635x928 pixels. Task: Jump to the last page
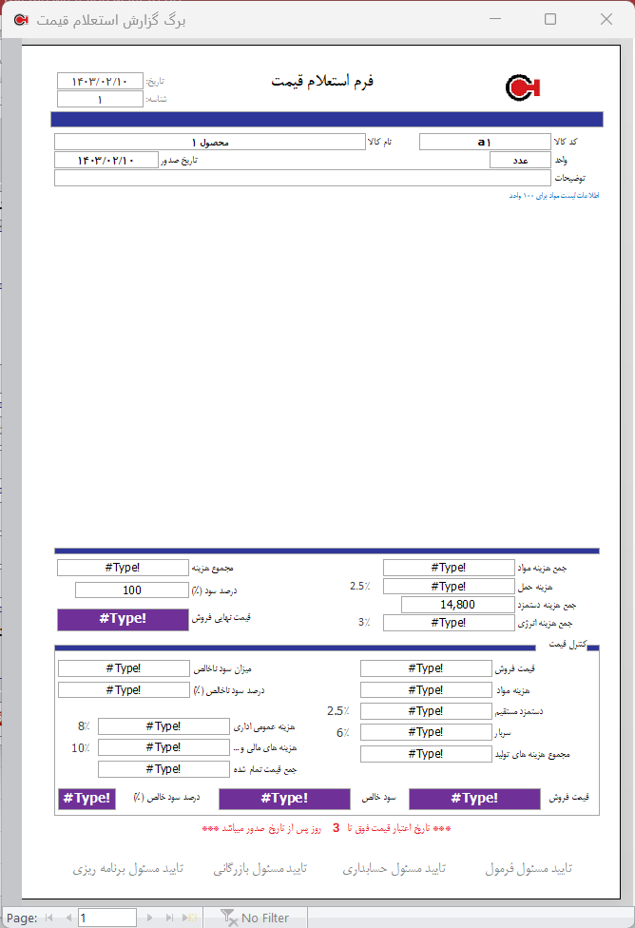click(170, 918)
